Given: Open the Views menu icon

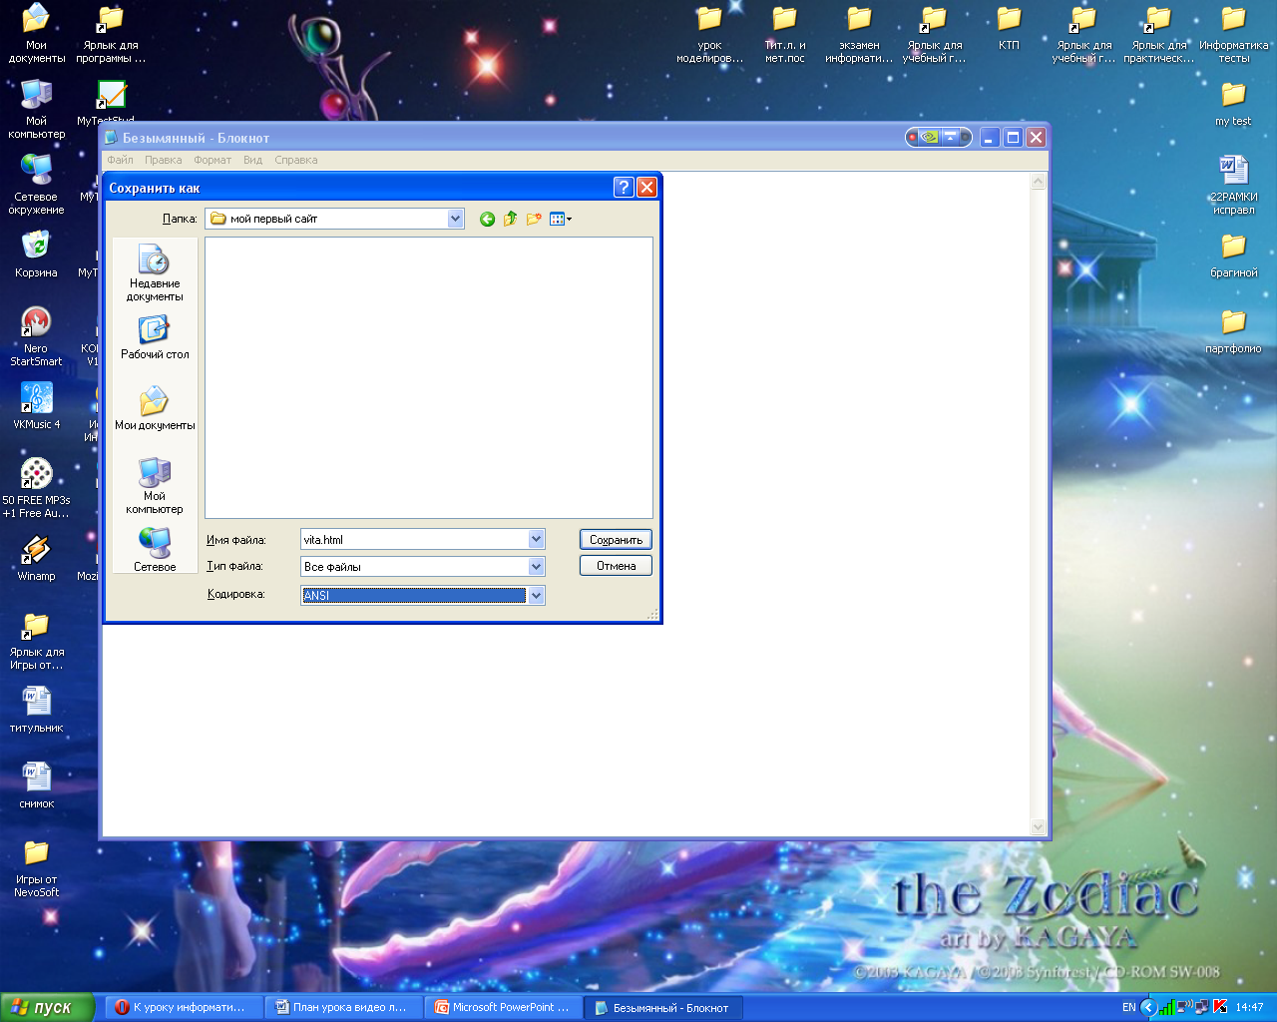Looking at the screenshot, I should [x=561, y=219].
